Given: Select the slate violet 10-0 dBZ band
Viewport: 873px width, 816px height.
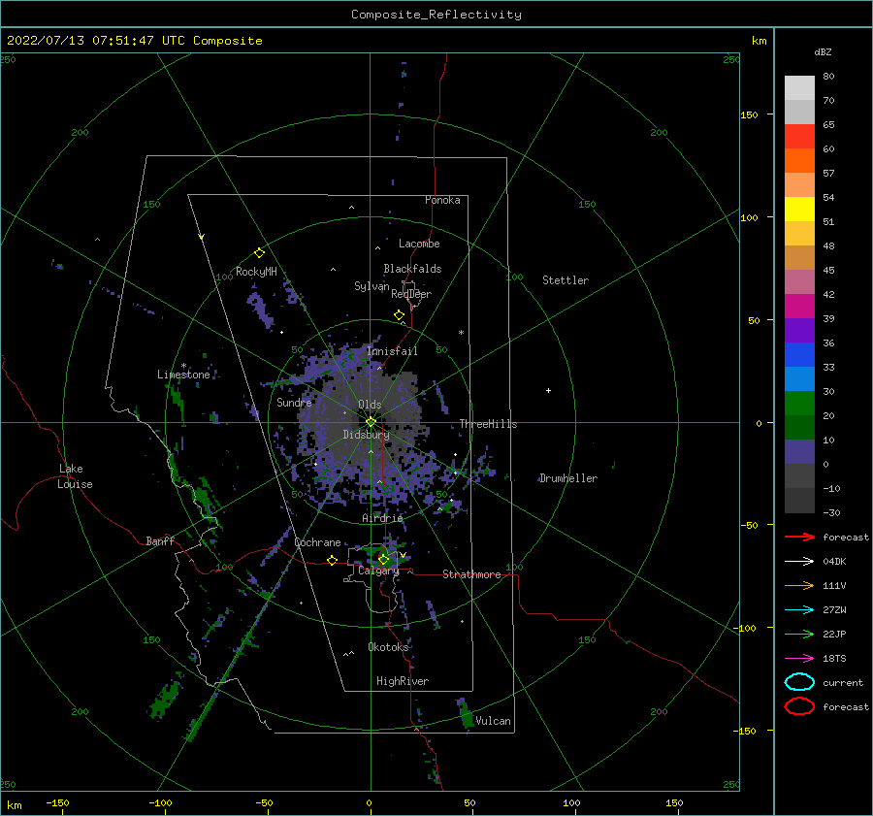Looking at the screenshot, I should point(799,452).
